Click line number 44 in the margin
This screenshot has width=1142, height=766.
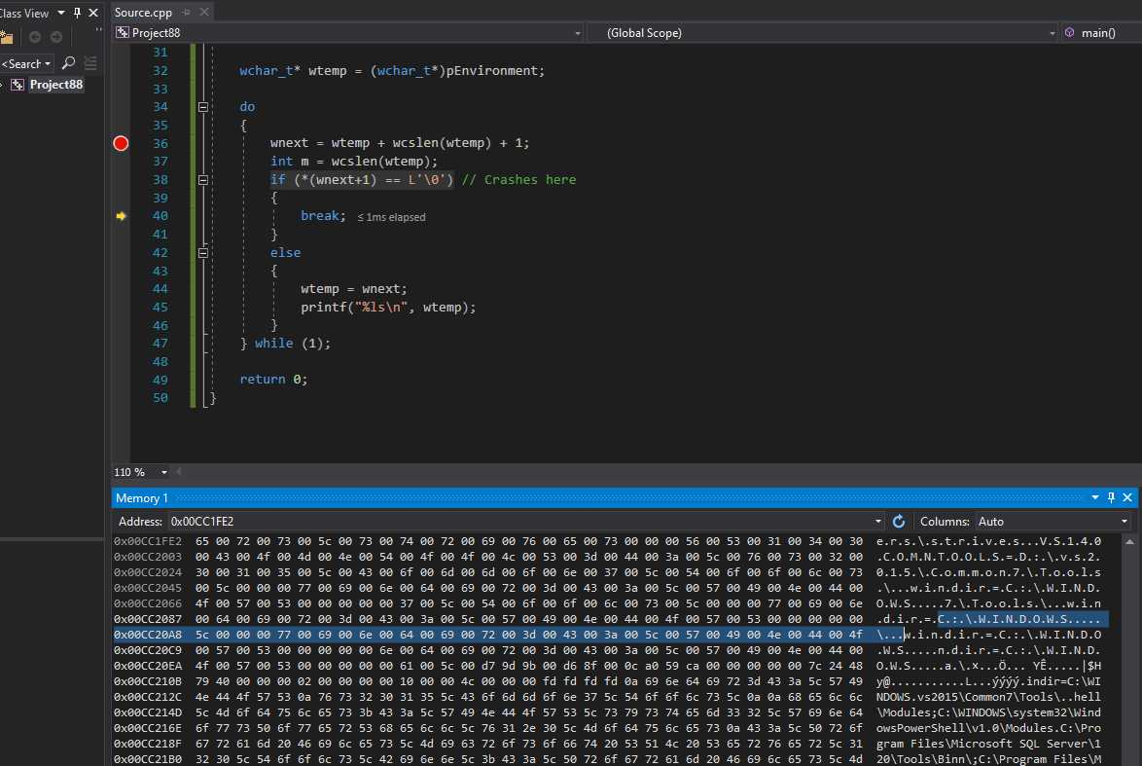point(161,289)
